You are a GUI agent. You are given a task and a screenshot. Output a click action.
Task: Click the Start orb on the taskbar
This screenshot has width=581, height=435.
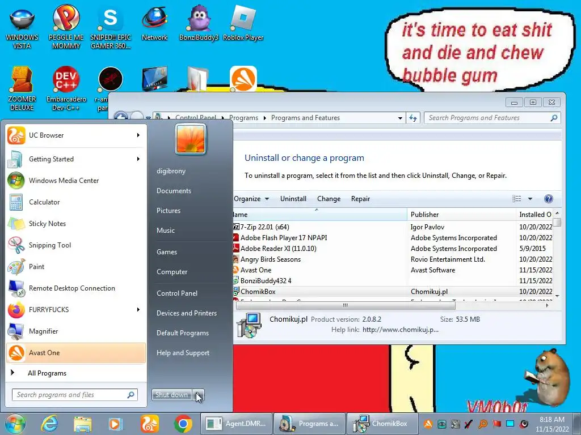pyautogui.click(x=15, y=424)
